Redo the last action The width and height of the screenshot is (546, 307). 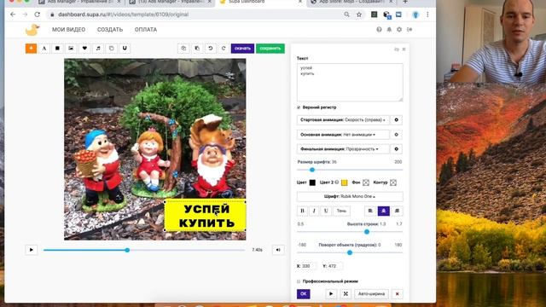(x=224, y=49)
